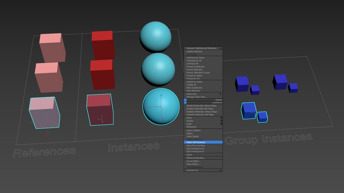Choose Select Children
The width and height of the screenshot is (344, 193).
coord(193,130)
